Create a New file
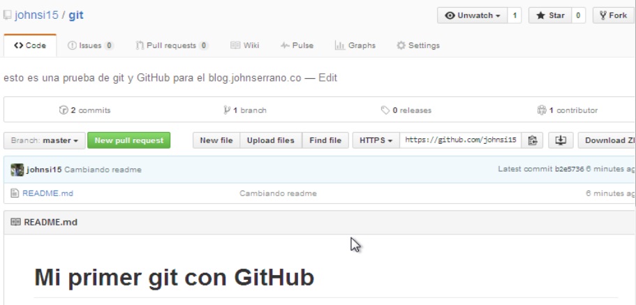Image resolution: width=636 pixels, height=305 pixels. (216, 140)
